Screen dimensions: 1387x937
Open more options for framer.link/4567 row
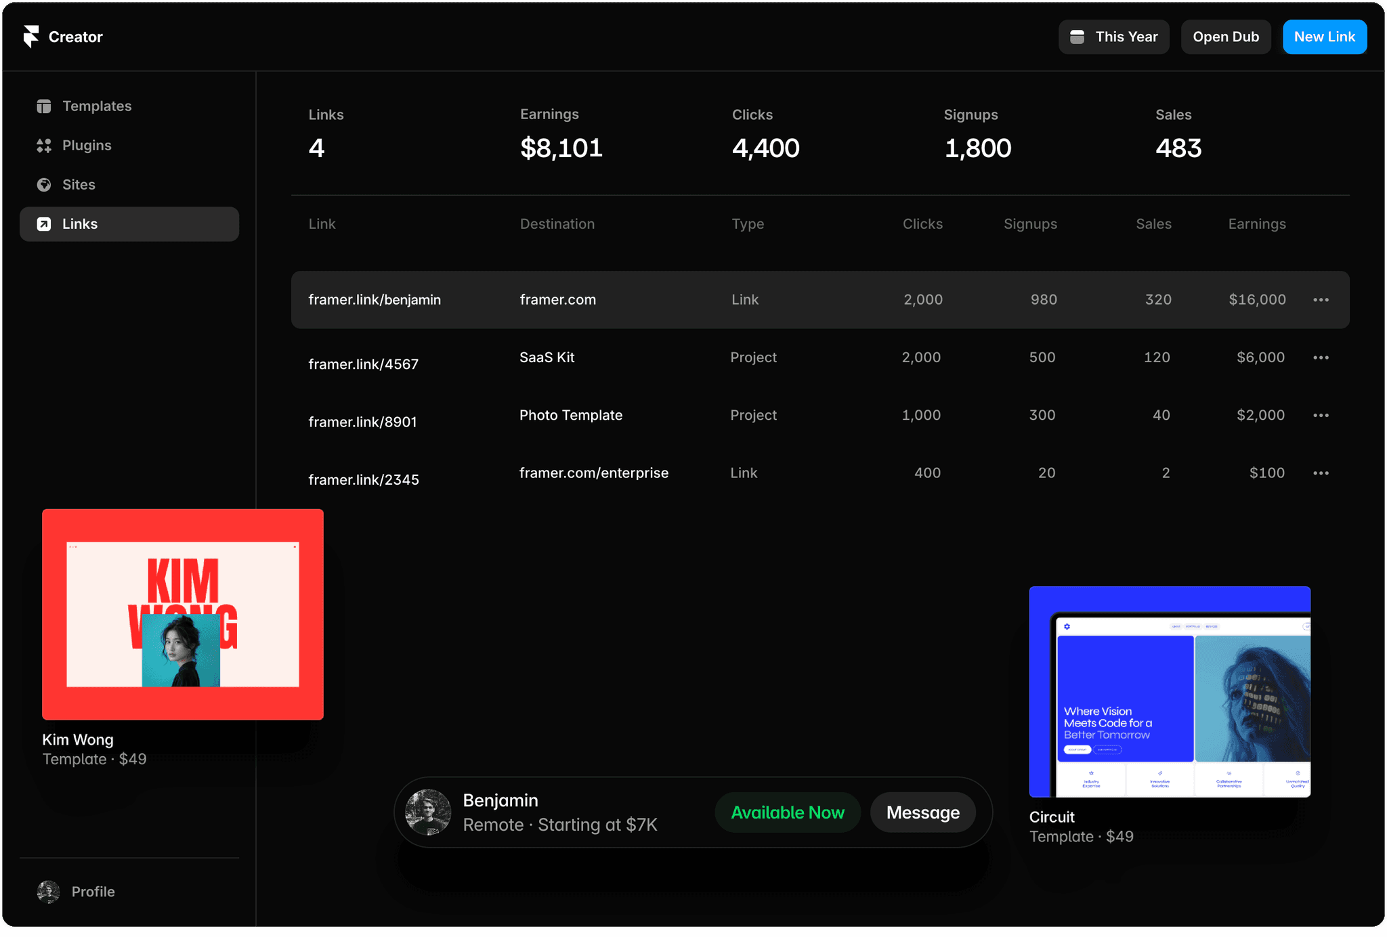pyautogui.click(x=1321, y=357)
